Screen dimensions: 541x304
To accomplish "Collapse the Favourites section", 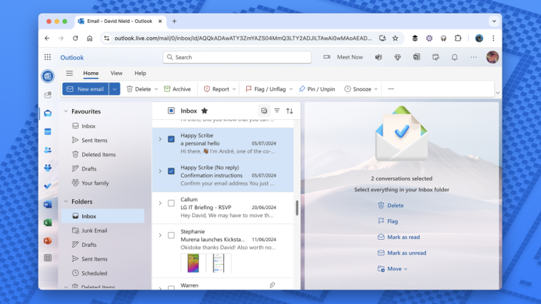I will [x=66, y=111].
